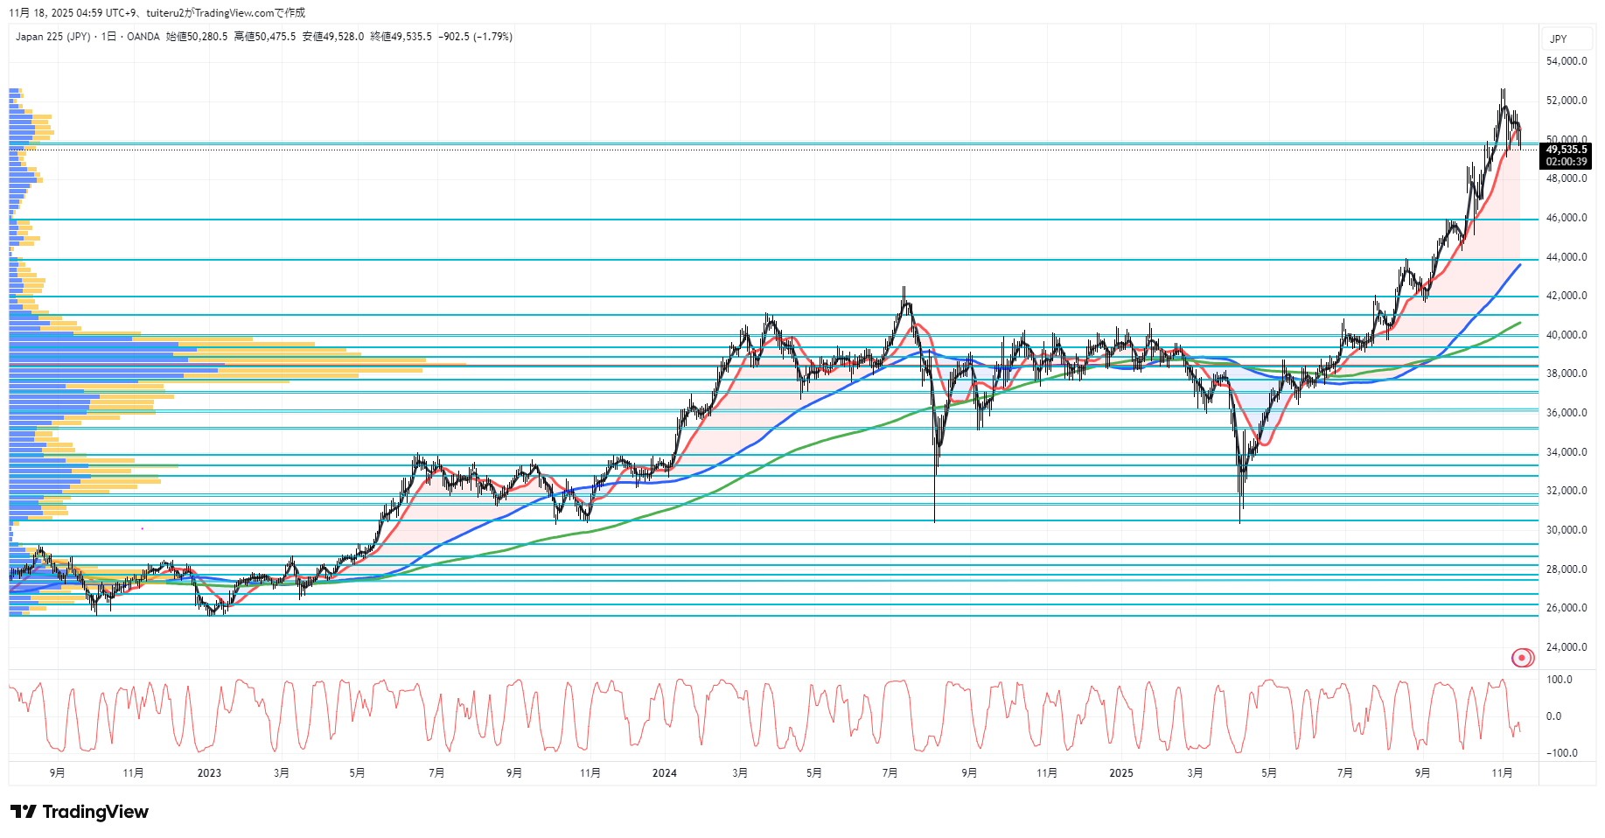1605x838 pixels.
Task: Select the 2024 label on time axis
Action: click(665, 772)
